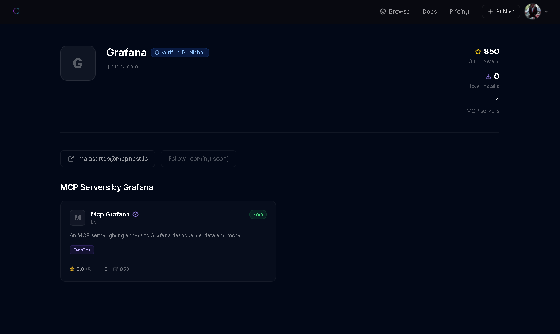Click the Grafana publisher avatar tile
This screenshot has height=334, width=560.
pos(78,63)
